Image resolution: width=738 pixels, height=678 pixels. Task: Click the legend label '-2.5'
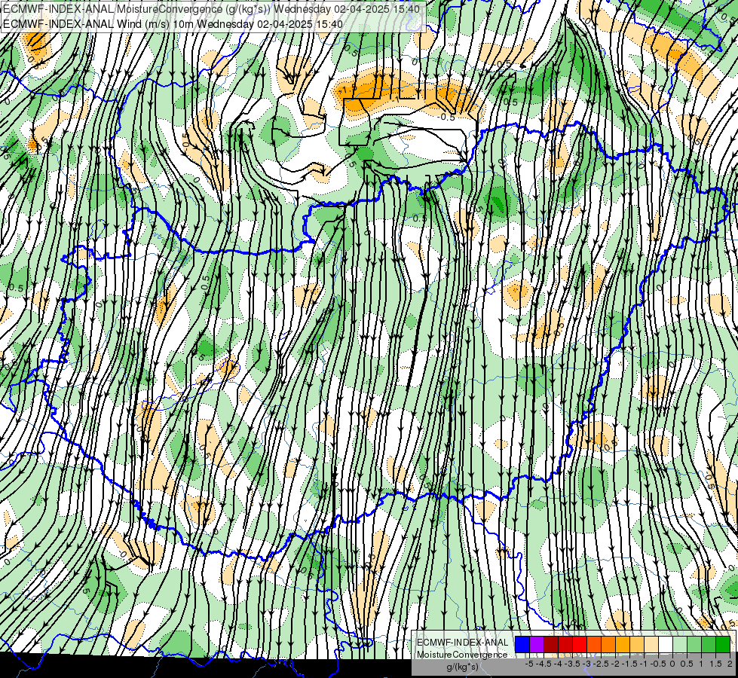[601, 664]
